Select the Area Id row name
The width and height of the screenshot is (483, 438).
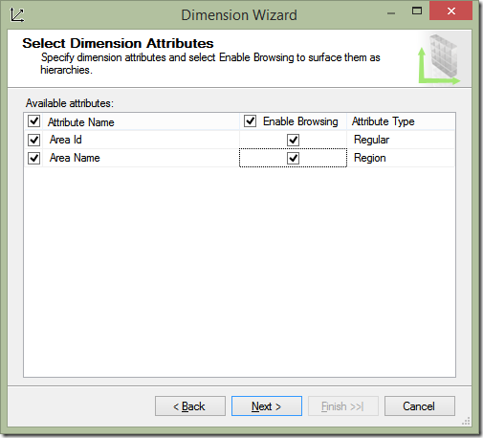coord(66,140)
